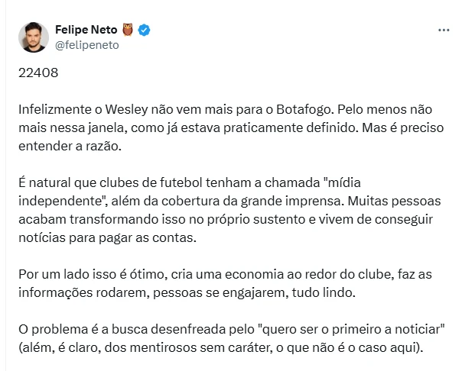The height and width of the screenshot is (371, 462).
Task: Click the number 22408 in the post
Action: pos(38,73)
